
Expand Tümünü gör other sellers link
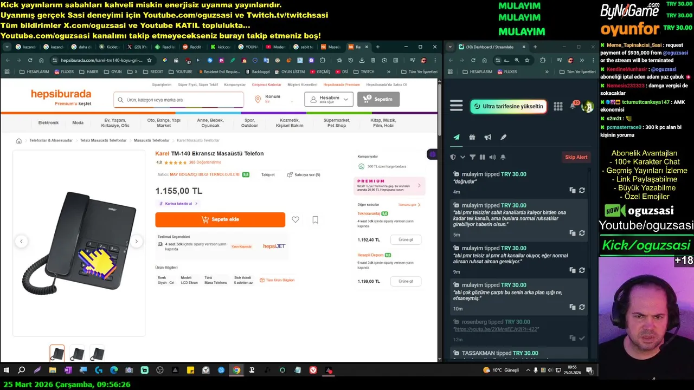tap(409, 205)
